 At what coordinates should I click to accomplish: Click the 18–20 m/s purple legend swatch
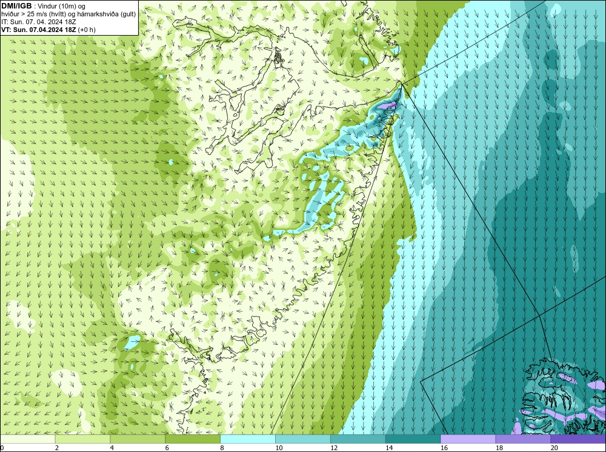(x=523, y=439)
